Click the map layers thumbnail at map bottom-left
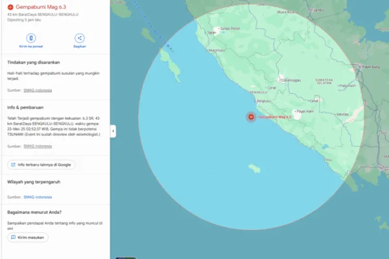The image size is (389, 259). coord(126,258)
